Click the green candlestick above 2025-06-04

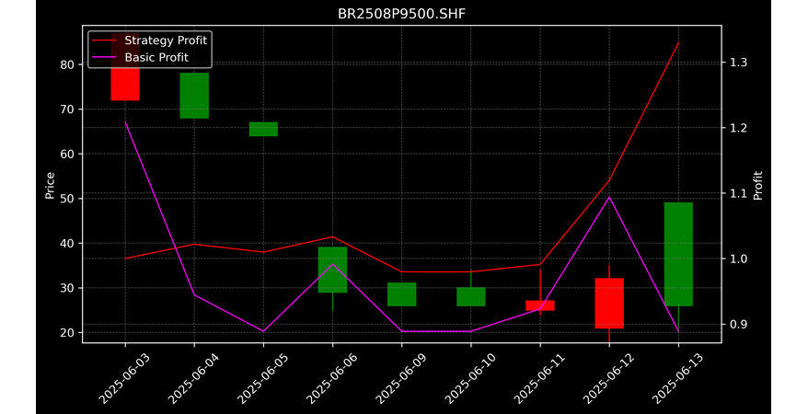pos(194,96)
